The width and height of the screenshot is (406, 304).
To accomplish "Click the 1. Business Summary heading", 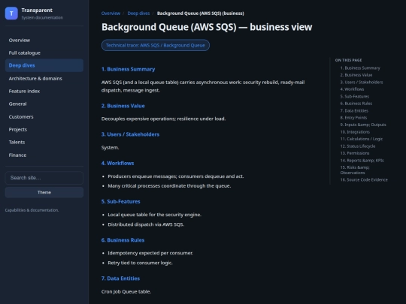I will (x=128, y=69).
